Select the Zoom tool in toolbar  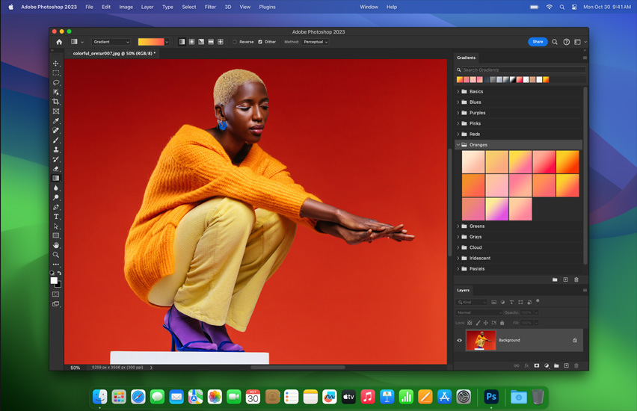coord(56,255)
